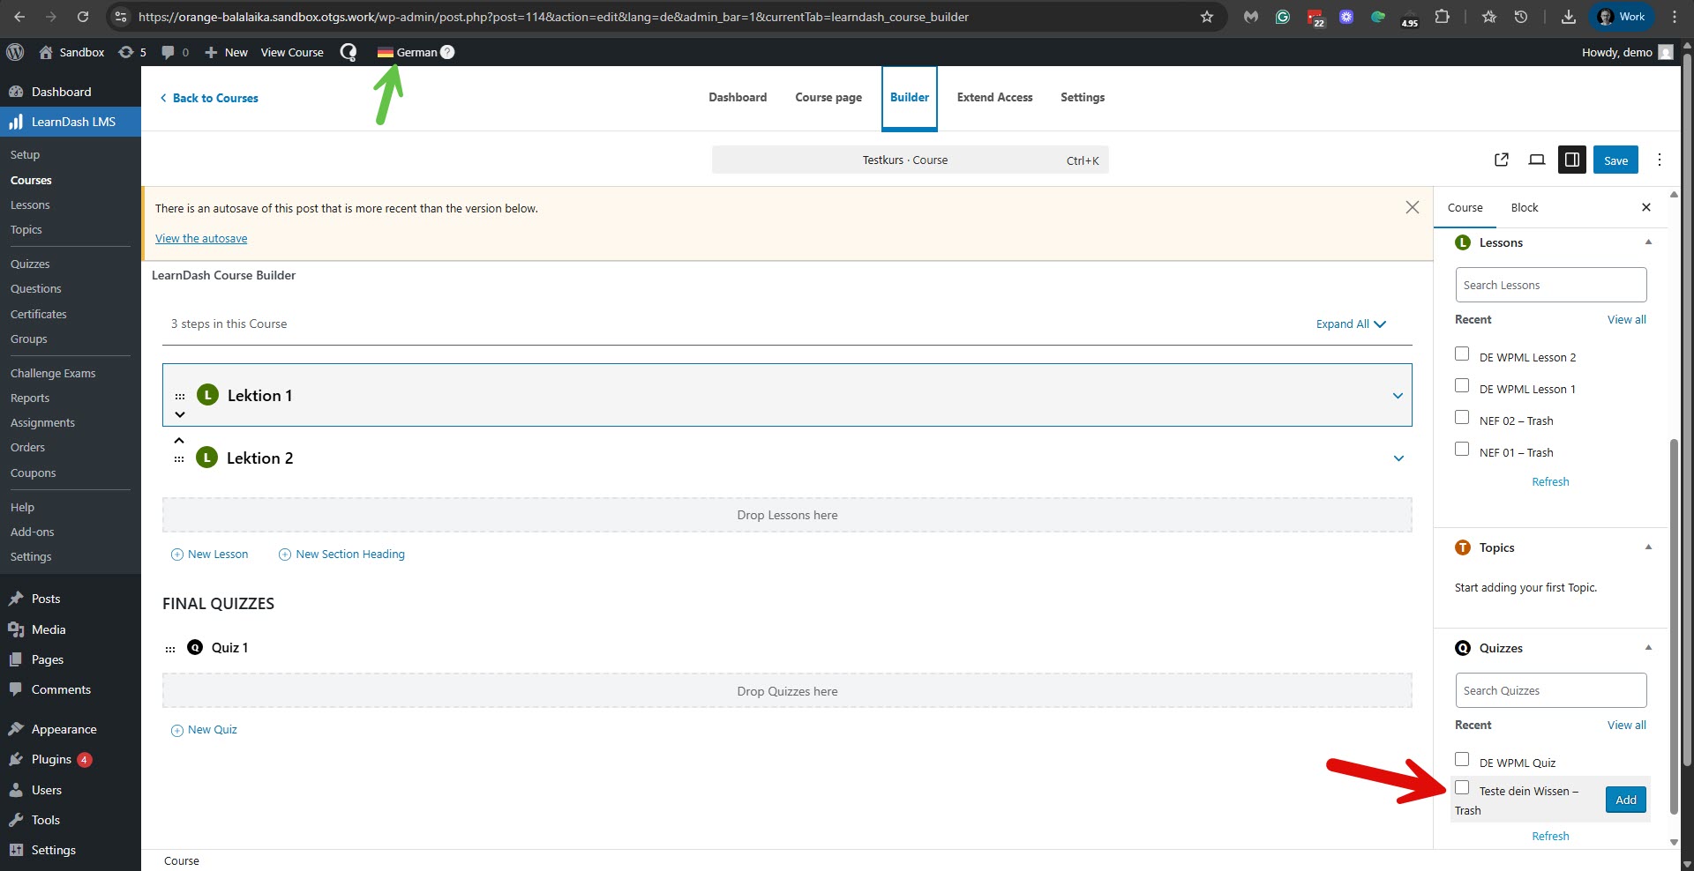Click the drag handle for Quiz 1
This screenshot has height=871, width=1694.
click(170, 649)
